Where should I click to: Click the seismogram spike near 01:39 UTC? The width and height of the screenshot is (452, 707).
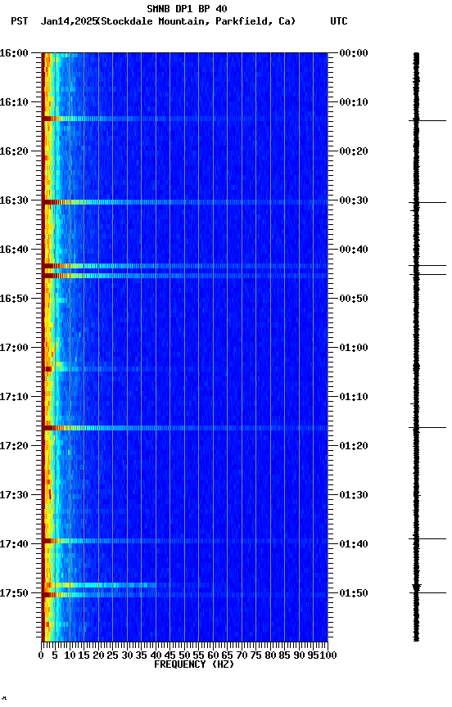[x=427, y=538]
